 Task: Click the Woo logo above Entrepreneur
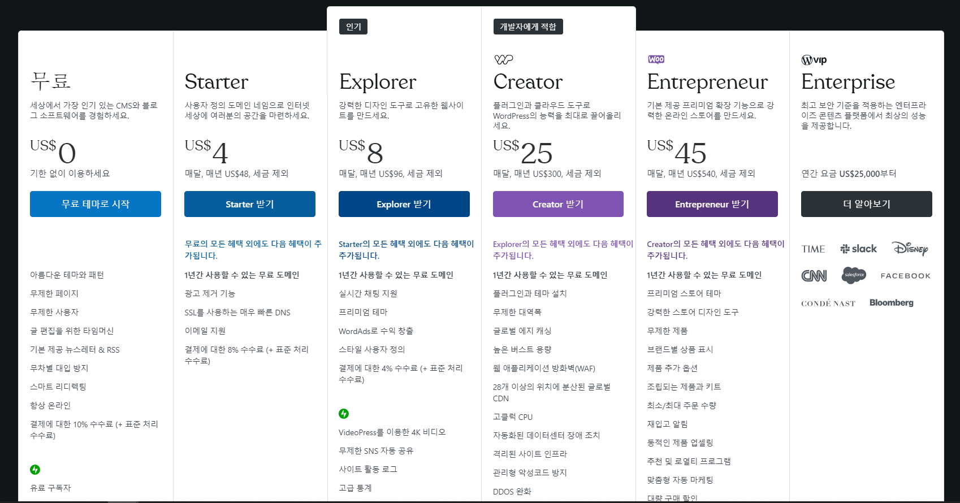click(656, 59)
